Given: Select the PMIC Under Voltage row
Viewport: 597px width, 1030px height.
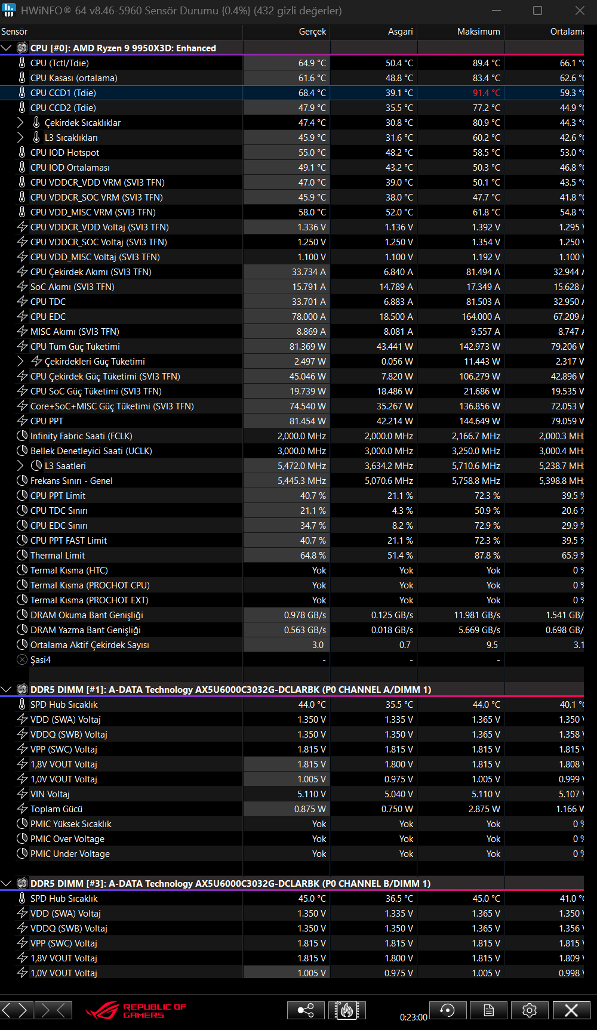Looking at the screenshot, I should click(293, 853).
